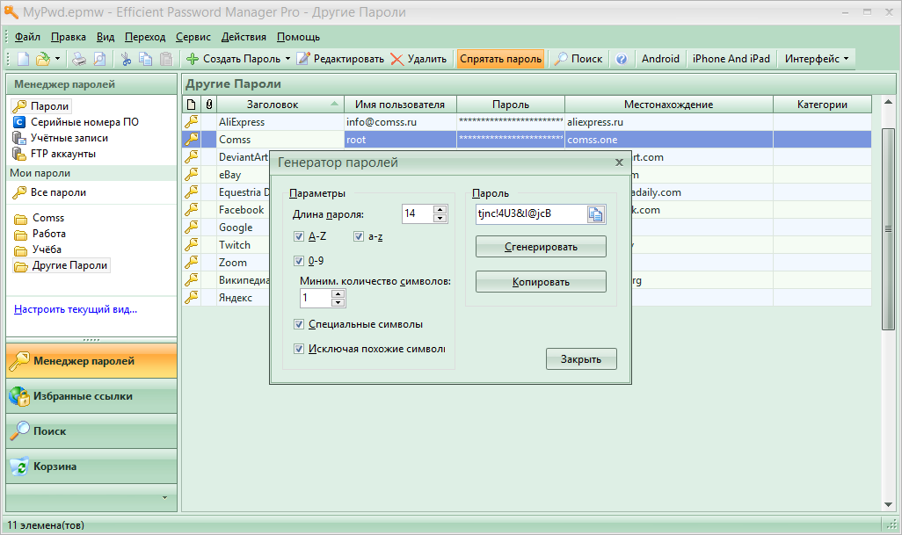
Task: Select FTP аккаунты in sidebar
Action: [55, 154]
